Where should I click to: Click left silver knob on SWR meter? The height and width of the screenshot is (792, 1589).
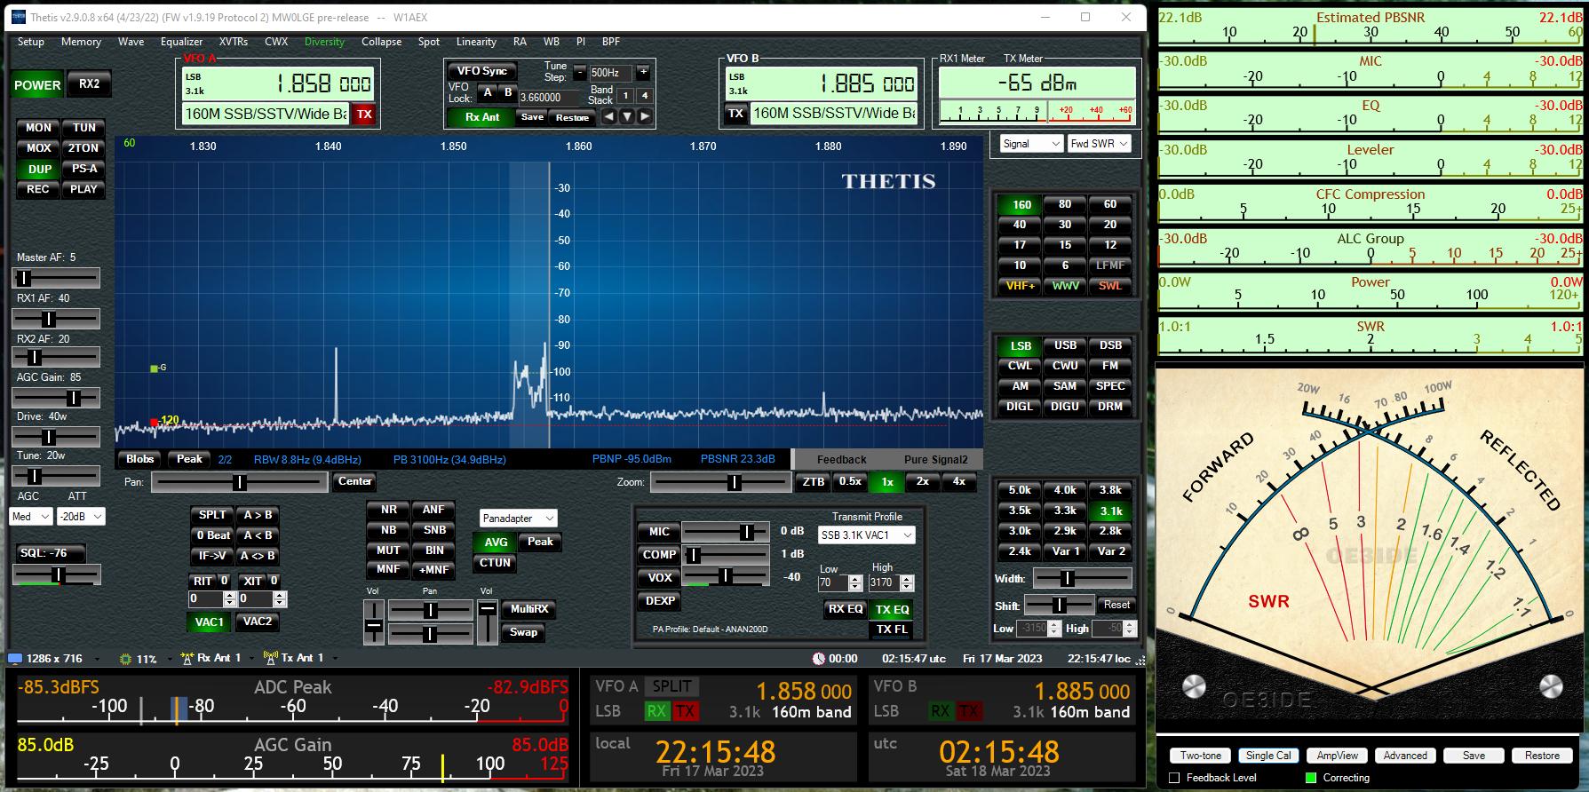tap(1195, 686)
